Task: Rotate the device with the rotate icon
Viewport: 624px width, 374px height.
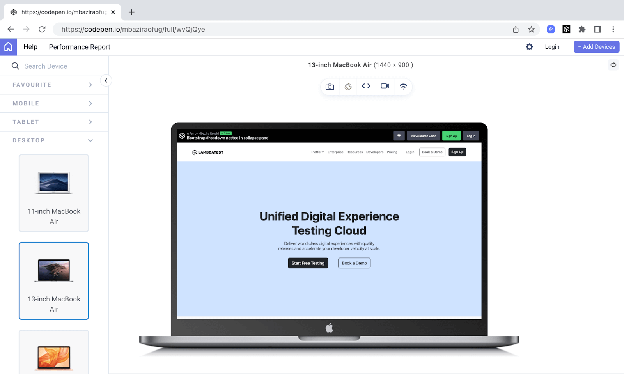Action: click(348, 87)
